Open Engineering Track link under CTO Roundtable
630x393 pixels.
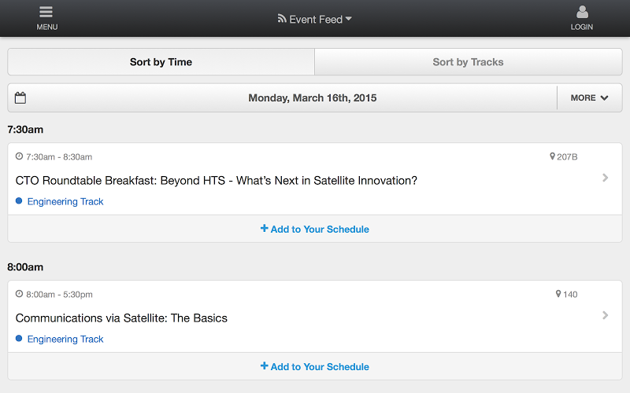click(x=65, y=201)
